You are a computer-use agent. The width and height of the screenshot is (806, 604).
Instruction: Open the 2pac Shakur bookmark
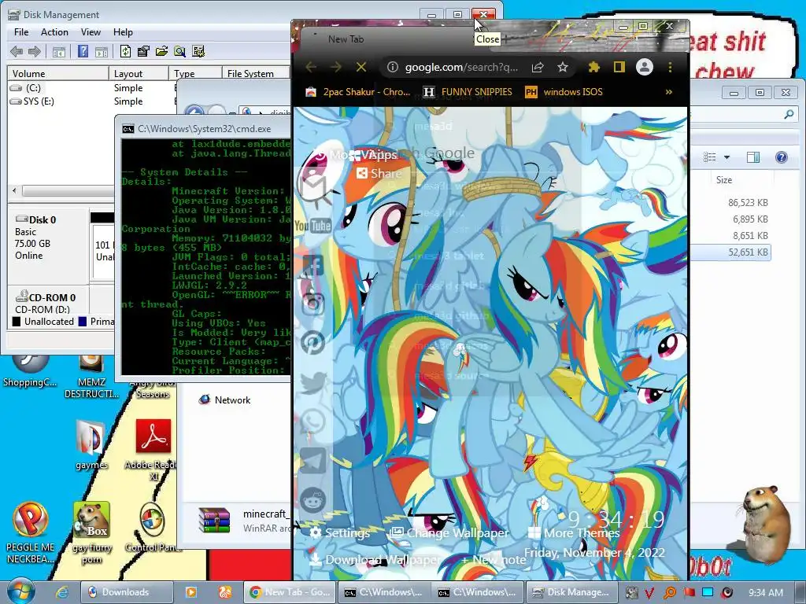pos(358,92)
